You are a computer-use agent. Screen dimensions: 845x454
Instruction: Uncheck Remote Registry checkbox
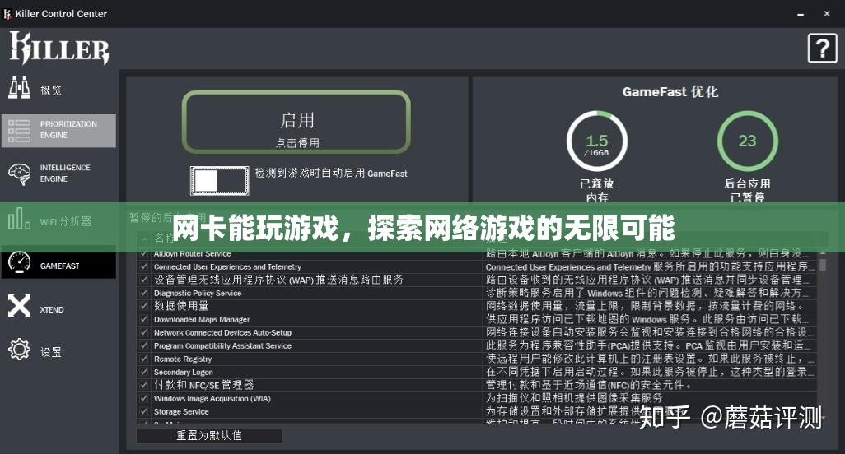[x=144, y=359]
